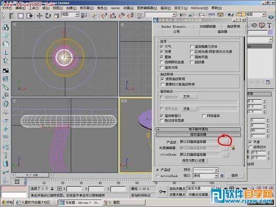Click the 产品级 choose renderer '...' button
The width and height of the screenshot is (276, 207).
click(x=225, y=142)
